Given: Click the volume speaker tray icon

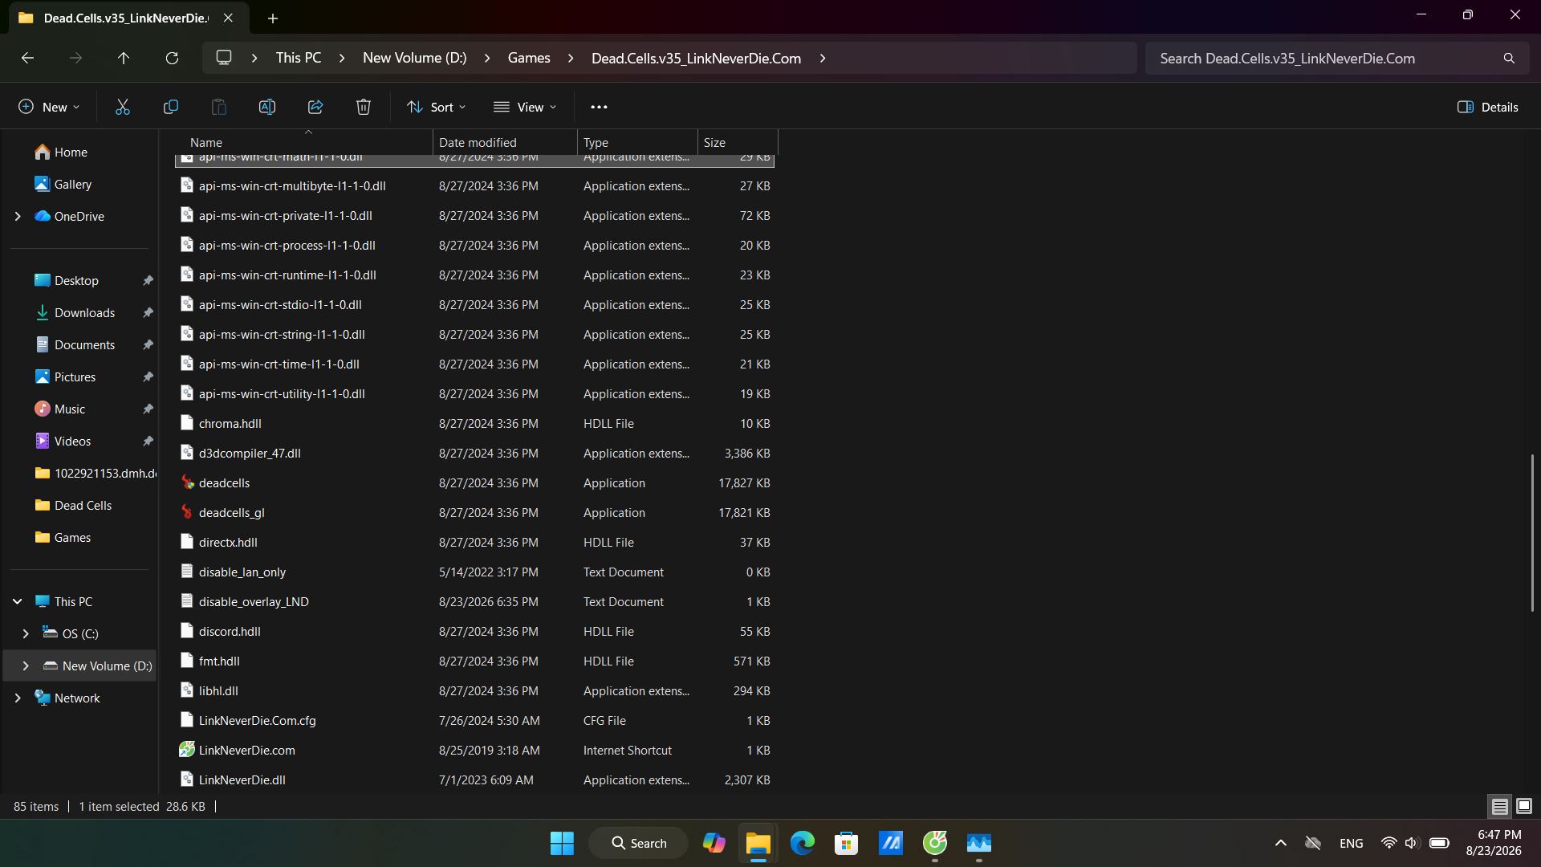Looking at the screenshot, I should click(1412, 843).
